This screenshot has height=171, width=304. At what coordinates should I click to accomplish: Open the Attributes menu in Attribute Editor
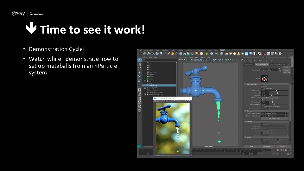(262, 61)
